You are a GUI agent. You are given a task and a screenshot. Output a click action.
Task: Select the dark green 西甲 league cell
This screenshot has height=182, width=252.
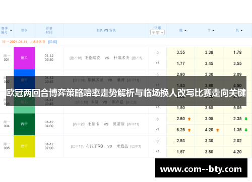(x=24, y=124)
